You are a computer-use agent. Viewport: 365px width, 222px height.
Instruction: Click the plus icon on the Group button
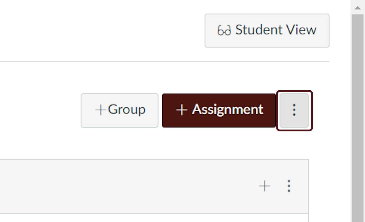(x=100, y=110)
